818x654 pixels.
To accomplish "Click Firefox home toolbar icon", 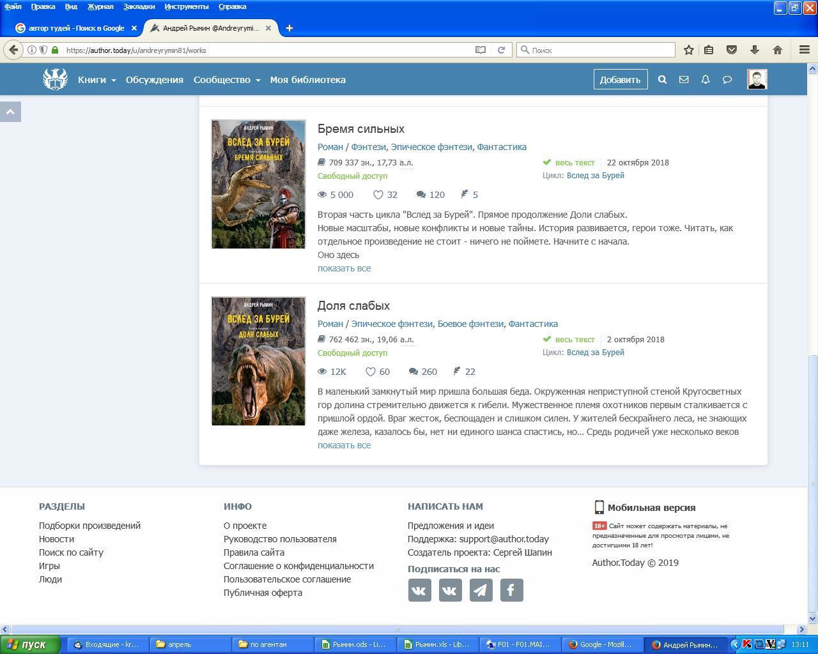I will (x=778, y=50).
